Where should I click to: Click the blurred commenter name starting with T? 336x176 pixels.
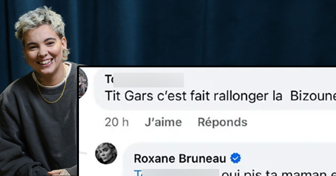(x=144, y=80)
